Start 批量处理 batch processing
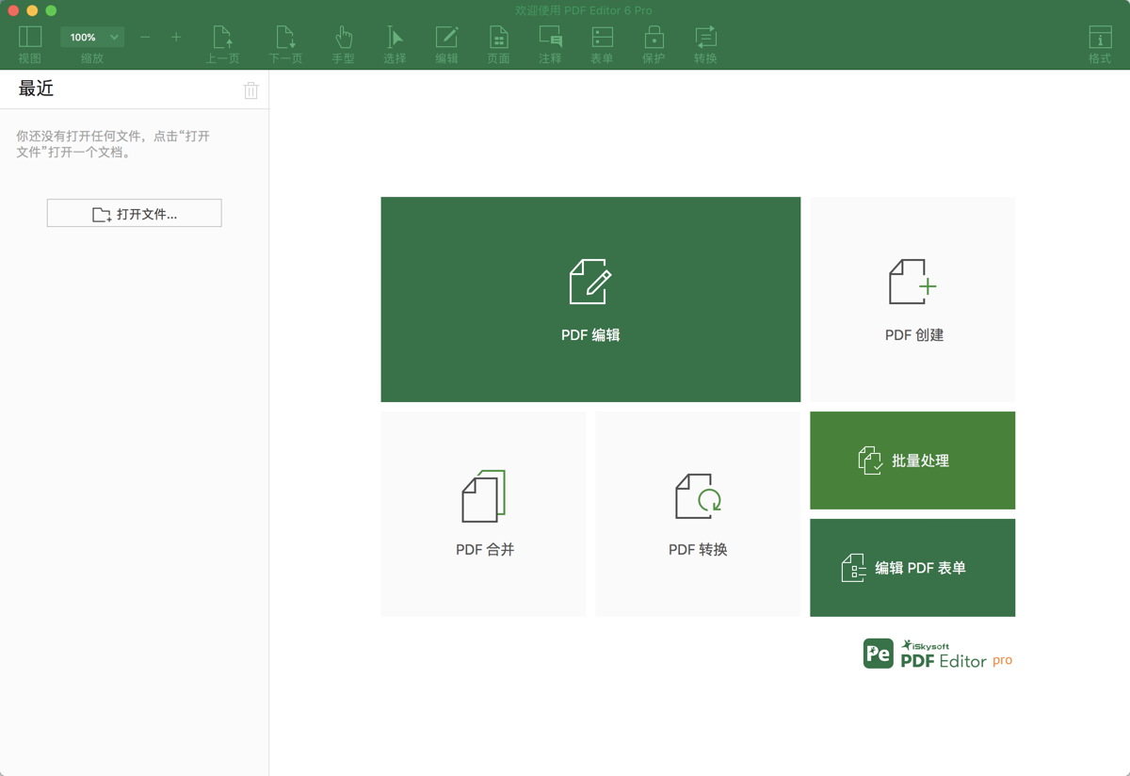This screenshot has width=1130, height=776. 912,461
